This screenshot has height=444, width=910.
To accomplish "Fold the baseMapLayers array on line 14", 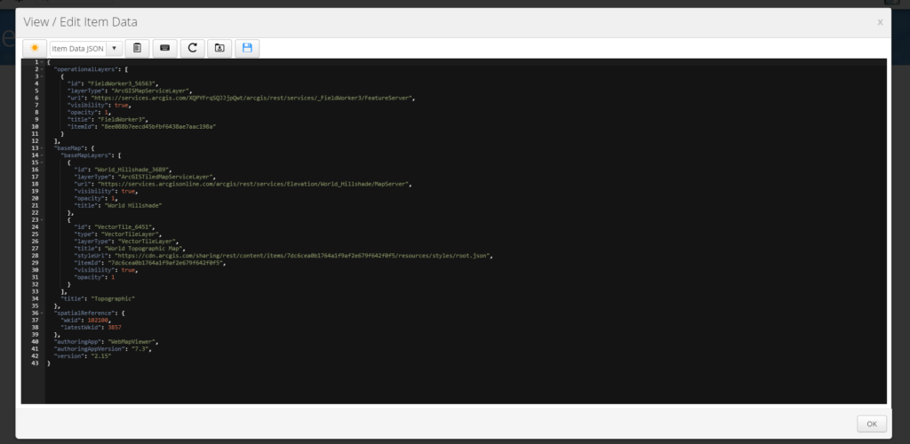I will click(43, 155).
